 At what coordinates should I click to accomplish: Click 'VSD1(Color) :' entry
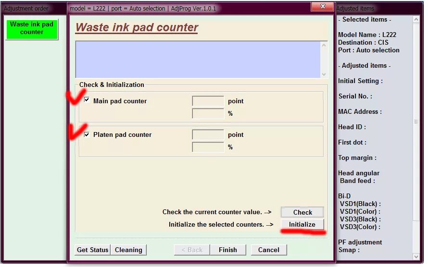click(x=360, y=211)
